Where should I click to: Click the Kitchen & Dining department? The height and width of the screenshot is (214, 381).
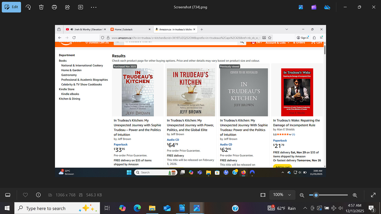tap(70, 99)
